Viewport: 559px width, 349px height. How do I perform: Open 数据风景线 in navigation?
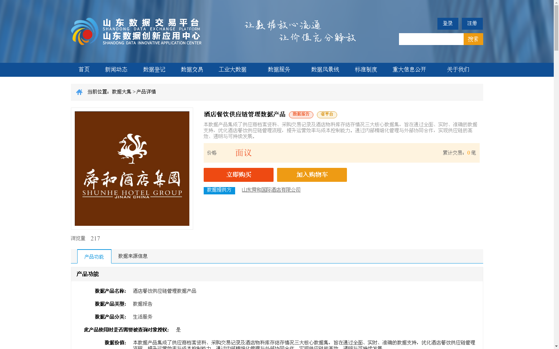tap(325, 69)
